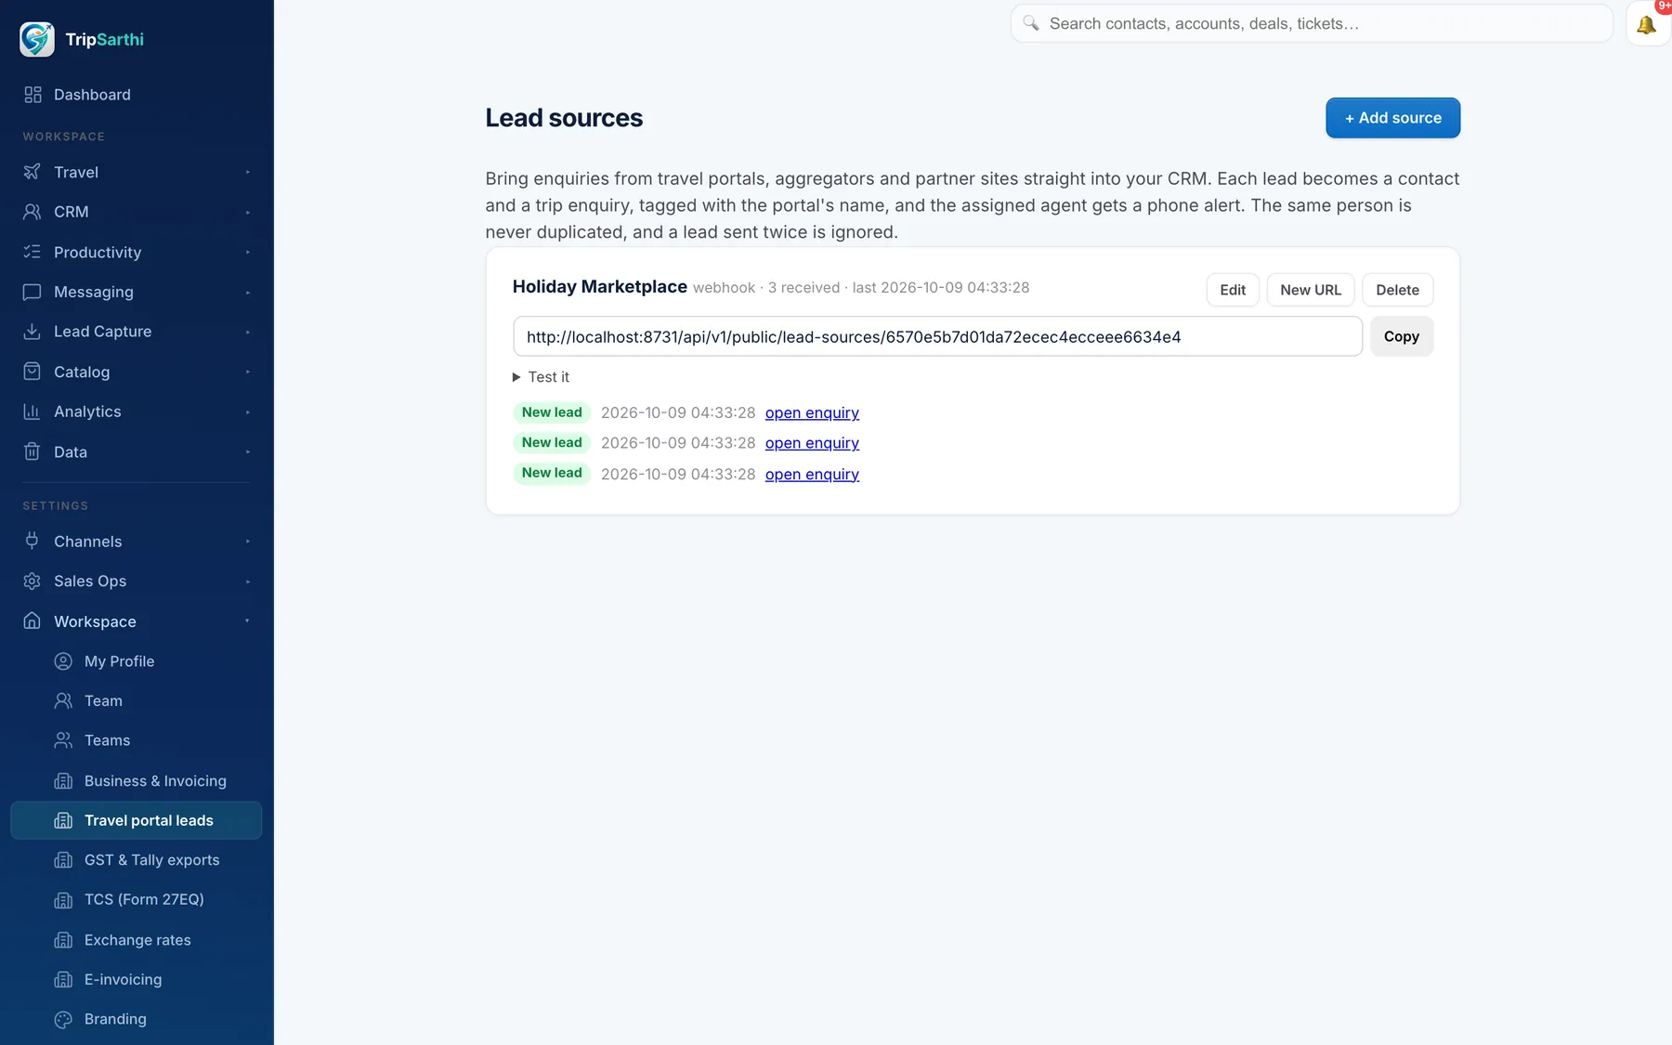This screenshot has height=1045, width=1672.
Task: Click the Add source button
Action: point(1392,118)
